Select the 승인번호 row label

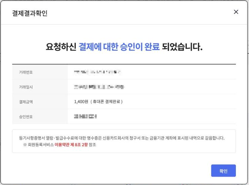click(26, 117)
